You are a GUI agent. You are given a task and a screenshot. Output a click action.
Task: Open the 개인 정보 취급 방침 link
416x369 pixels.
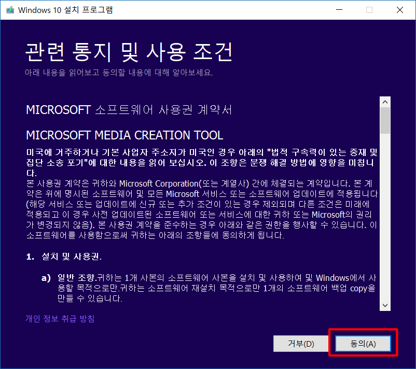tap(60, 318)
